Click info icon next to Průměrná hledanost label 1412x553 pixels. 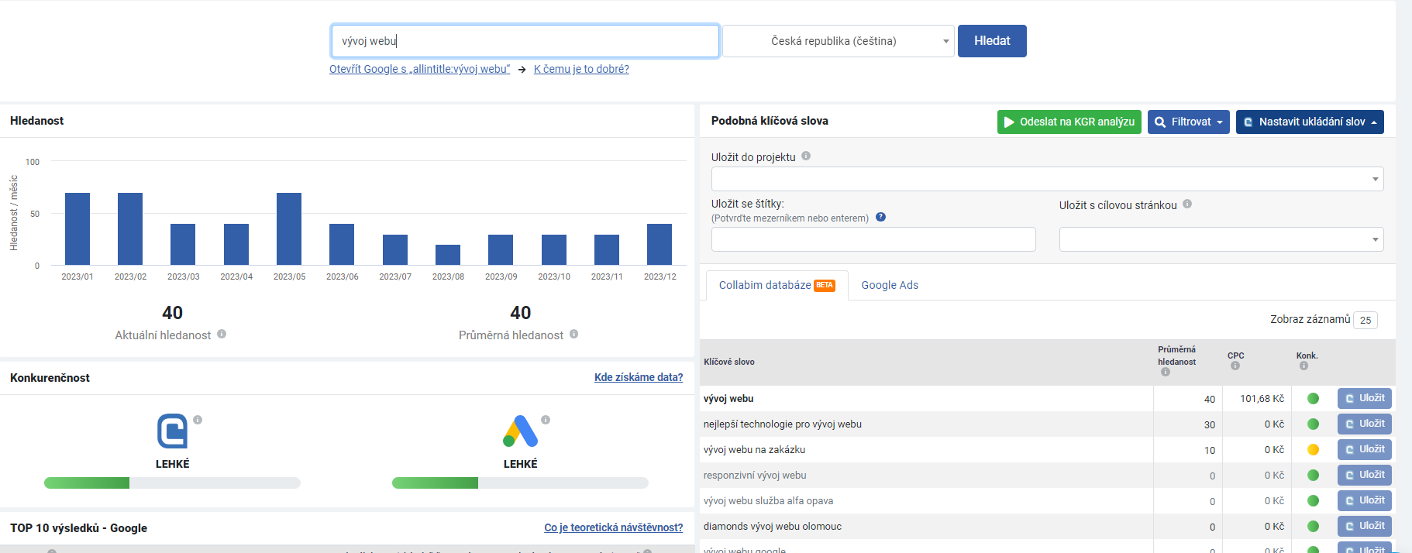tap(574, 334)
